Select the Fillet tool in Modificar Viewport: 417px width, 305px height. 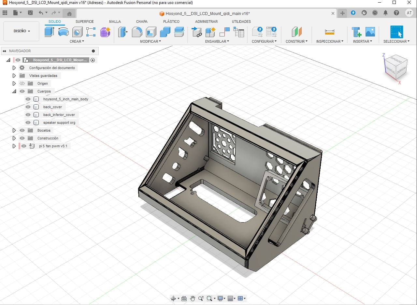137,32
